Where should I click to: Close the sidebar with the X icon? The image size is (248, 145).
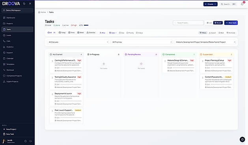click(30, 4)
